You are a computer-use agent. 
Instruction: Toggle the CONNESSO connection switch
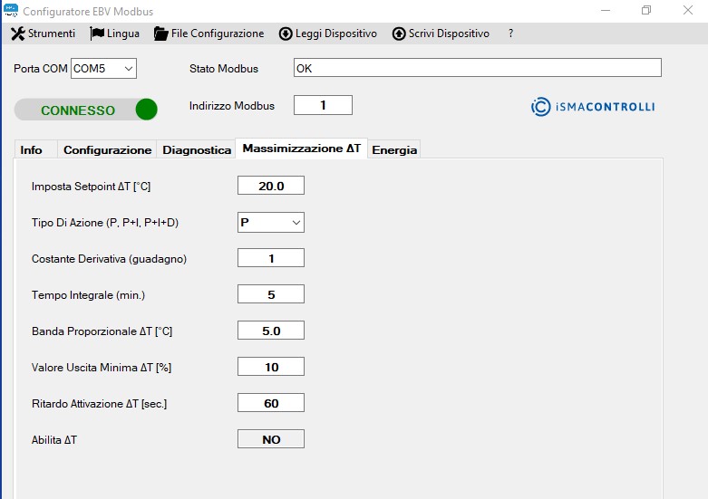(x=86, y=110)
